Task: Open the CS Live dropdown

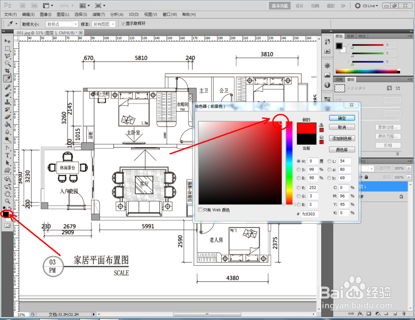Action: [367, 5]
